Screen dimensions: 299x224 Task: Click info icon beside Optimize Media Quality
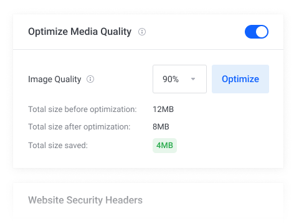(142, 32)
